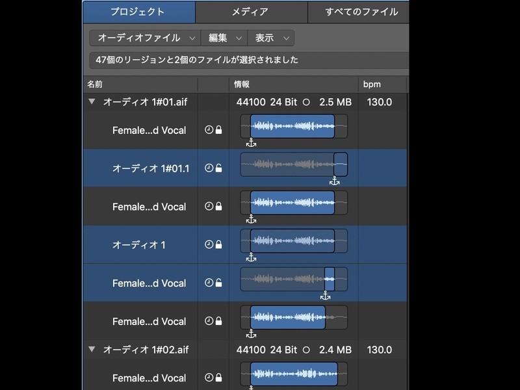
Task: Switch to the メディア tab
Action: 250,12
